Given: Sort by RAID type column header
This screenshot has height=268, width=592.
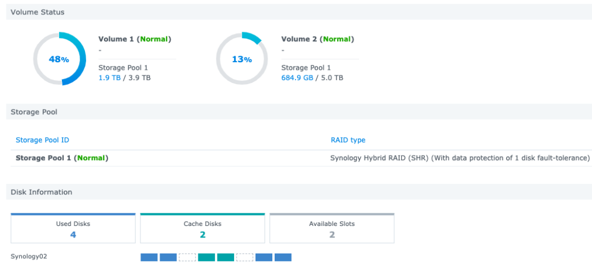Looking at the screenshot, I should click(347, 140).
